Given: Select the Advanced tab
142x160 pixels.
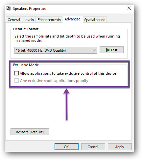Looking at the screenshot, I should pyautogui.click(x=73, y=19).
